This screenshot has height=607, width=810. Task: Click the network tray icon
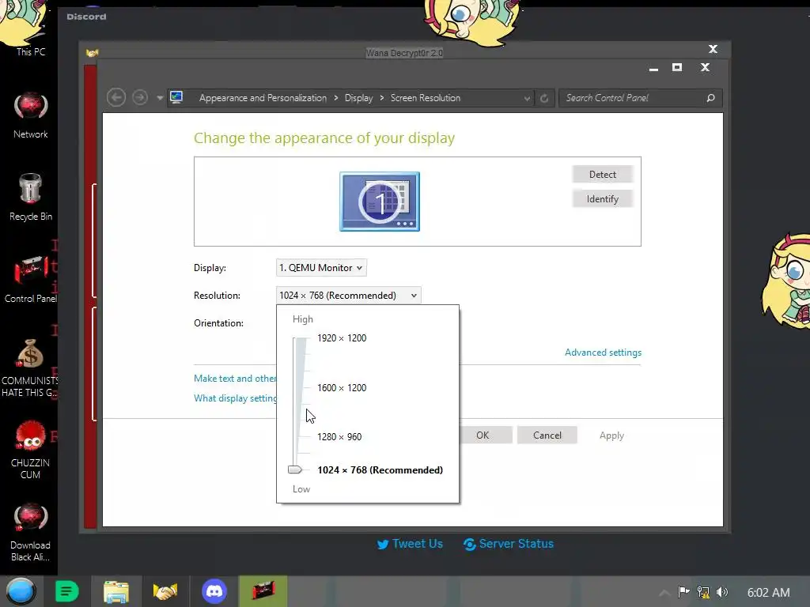click(703, 592)
